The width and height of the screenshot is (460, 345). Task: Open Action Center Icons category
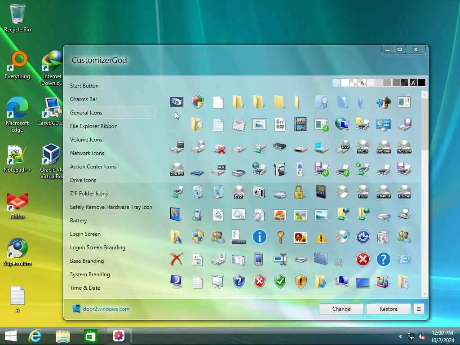tap(93, 167)
